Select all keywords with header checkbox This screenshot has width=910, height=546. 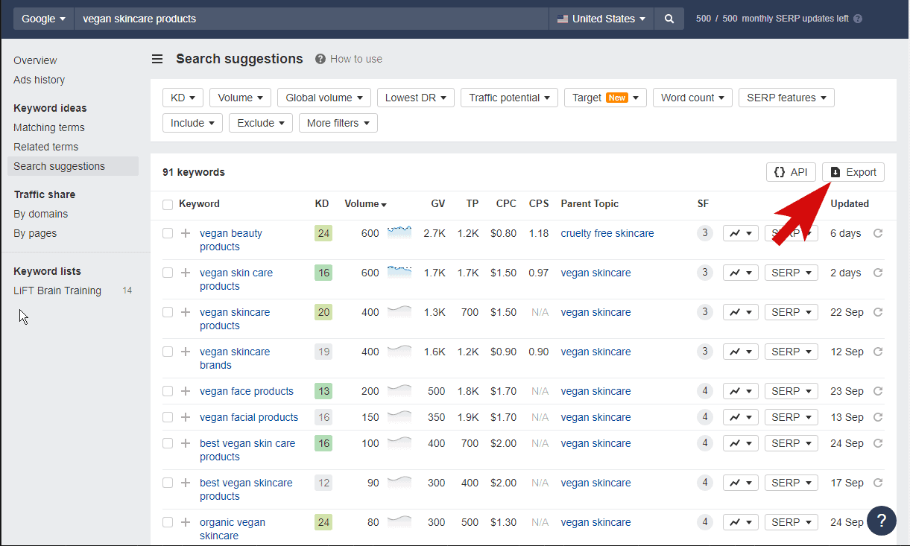(168, 204)
